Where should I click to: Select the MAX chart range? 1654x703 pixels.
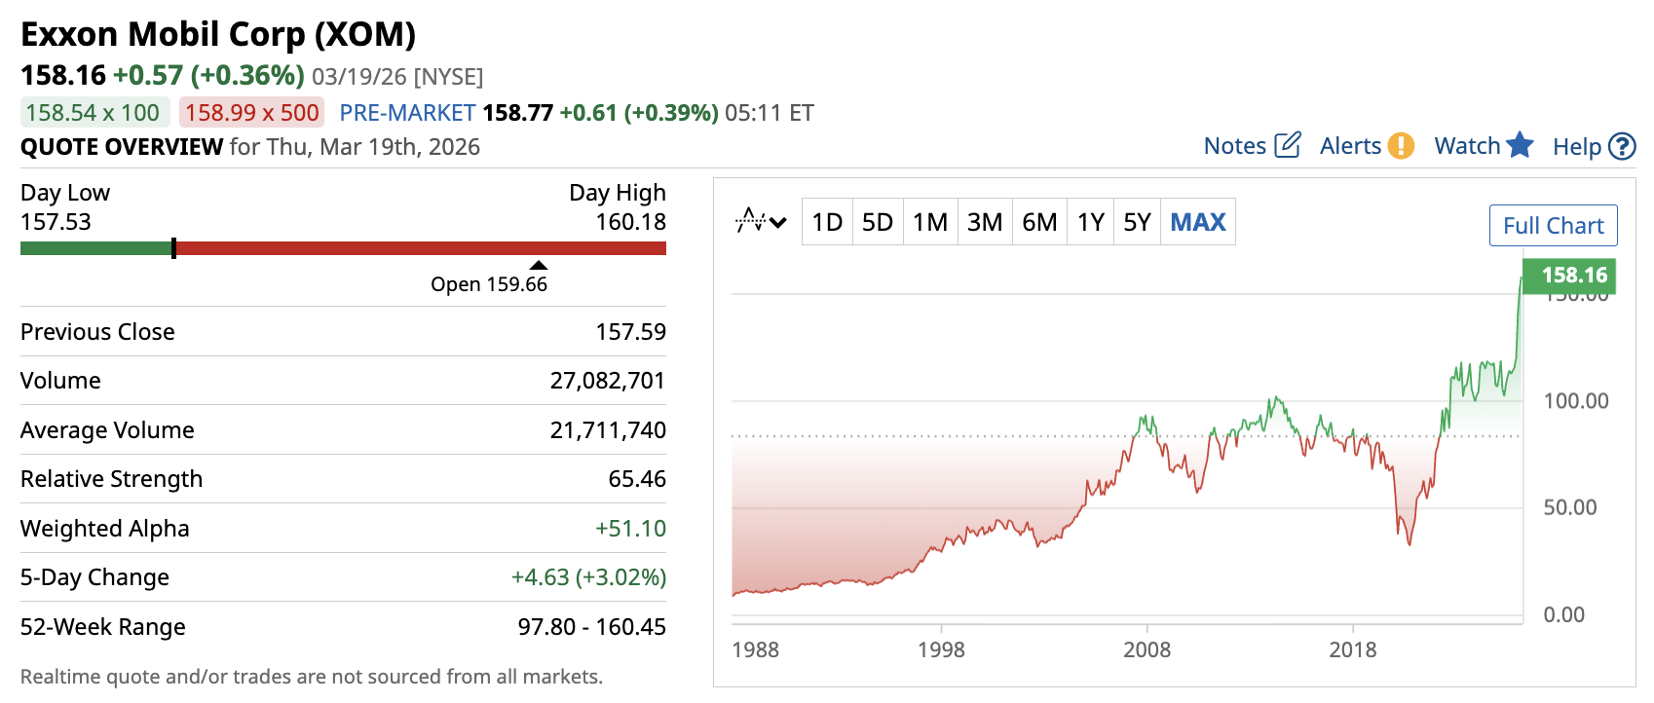pyautogui.click(x=1198, y=222)
